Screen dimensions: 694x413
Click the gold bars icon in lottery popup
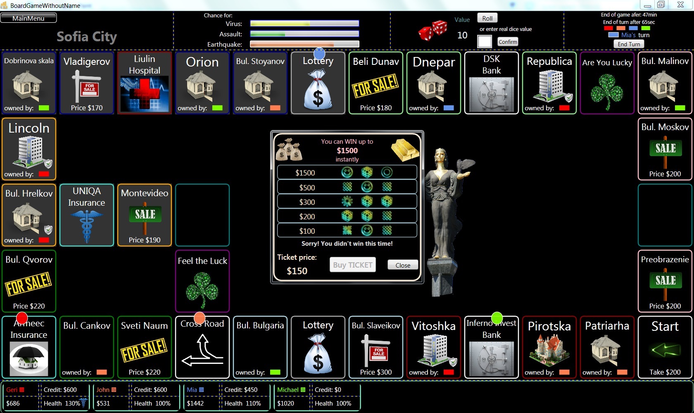[x=405, y=150]
